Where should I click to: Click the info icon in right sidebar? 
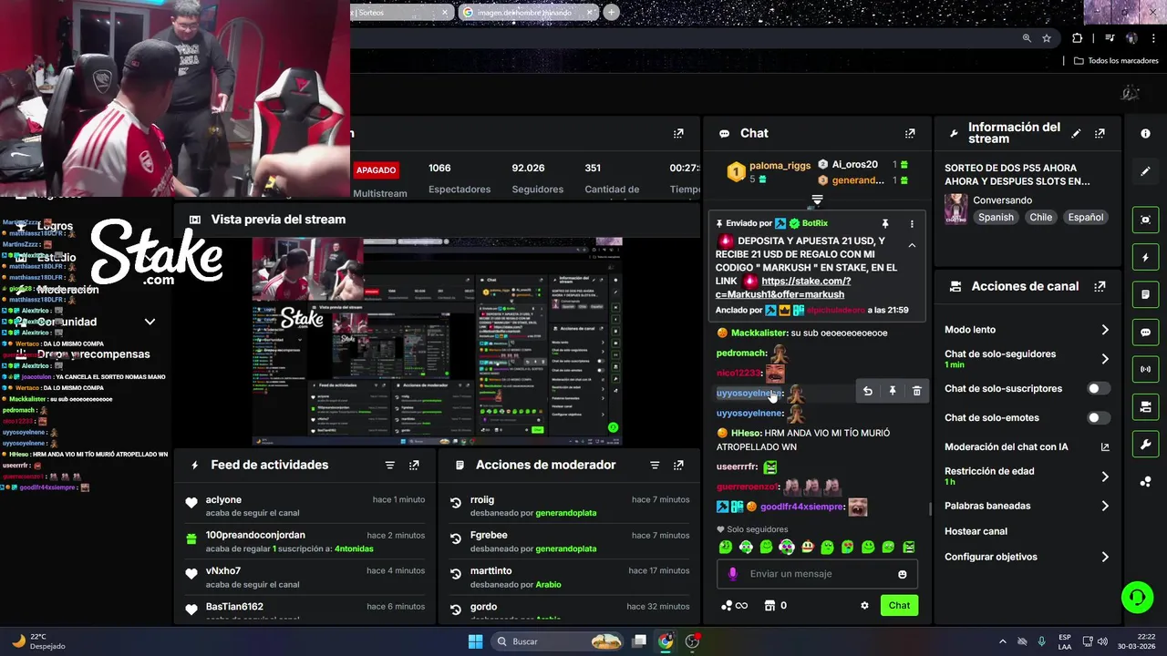point(1145,133)
